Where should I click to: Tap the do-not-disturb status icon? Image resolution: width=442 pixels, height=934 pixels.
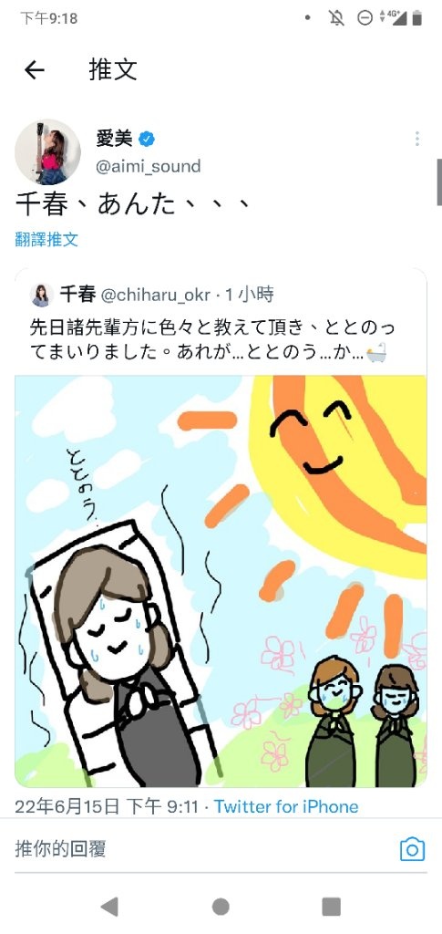click(365, 18)
